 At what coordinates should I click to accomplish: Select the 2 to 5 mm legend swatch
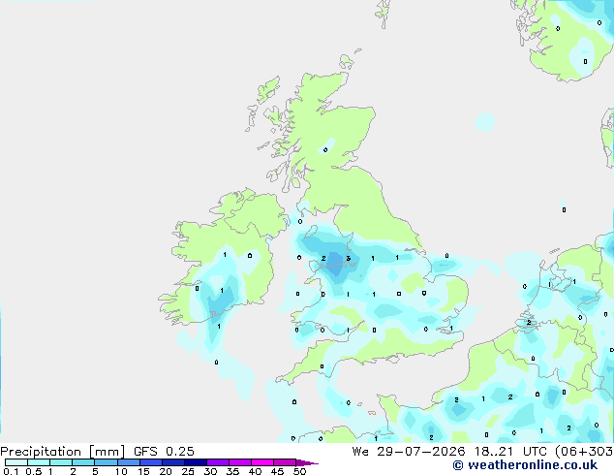83,462
